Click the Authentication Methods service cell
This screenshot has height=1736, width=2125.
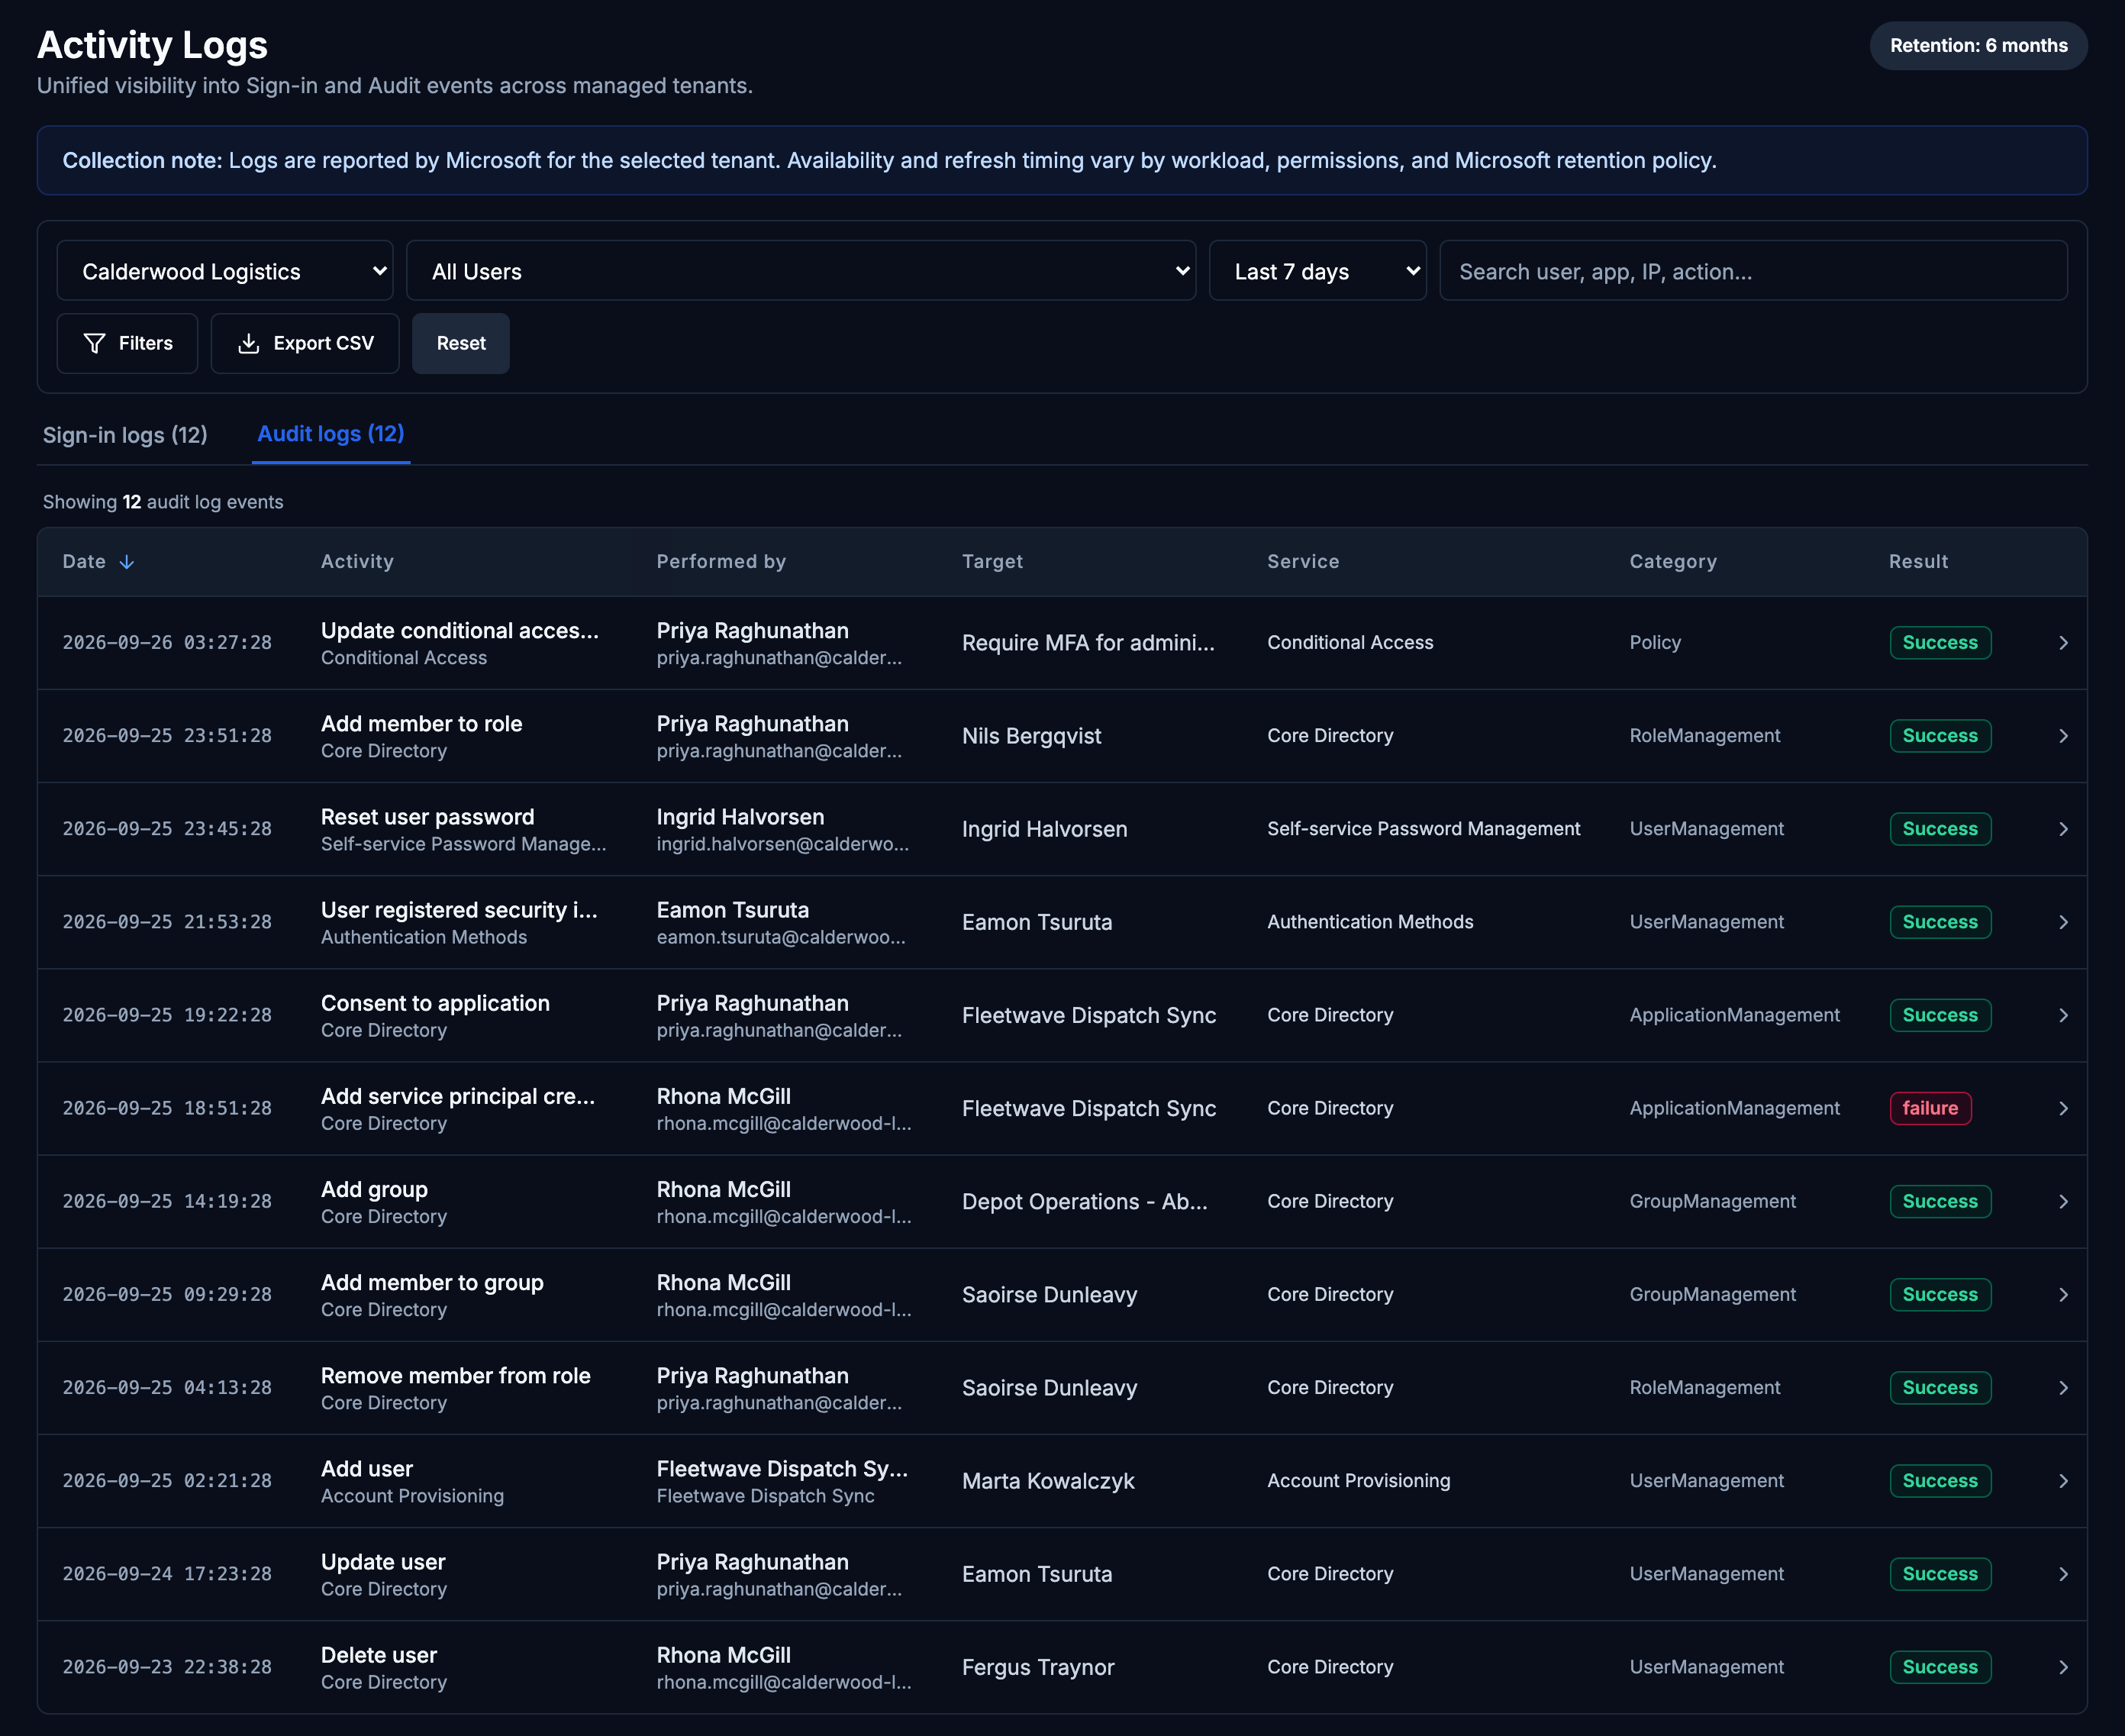pos(1370,922)
